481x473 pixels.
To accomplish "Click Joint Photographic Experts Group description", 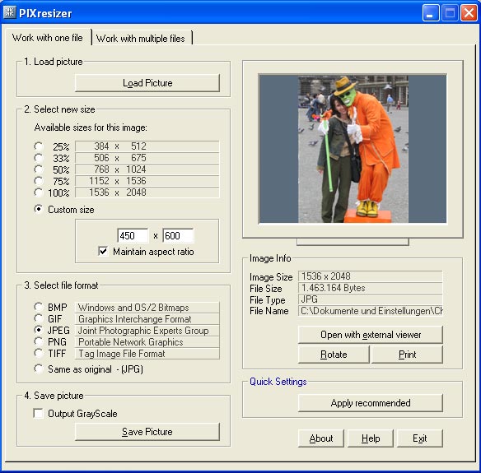I will click(x=147, y=330).
